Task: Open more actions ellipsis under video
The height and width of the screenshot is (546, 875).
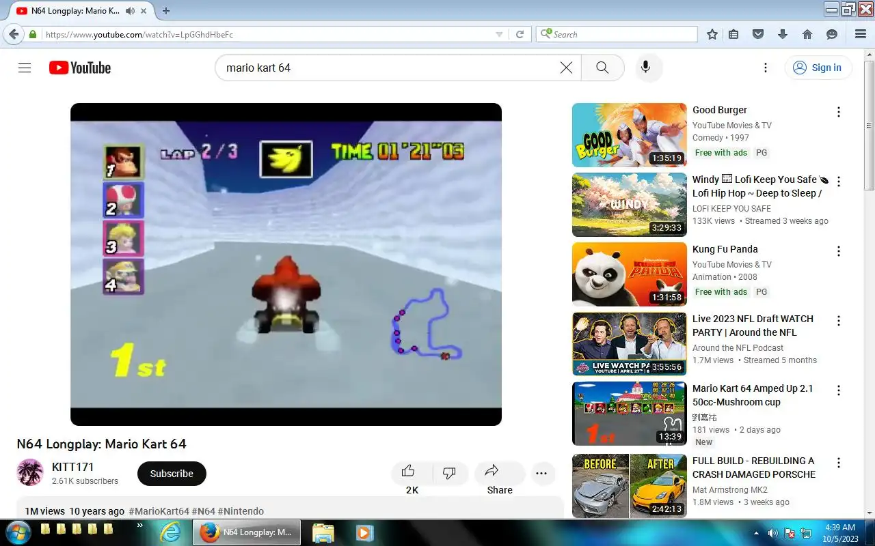Action: point(541,473)
